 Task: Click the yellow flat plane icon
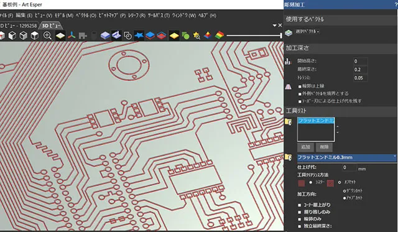[x=174, y=35]
